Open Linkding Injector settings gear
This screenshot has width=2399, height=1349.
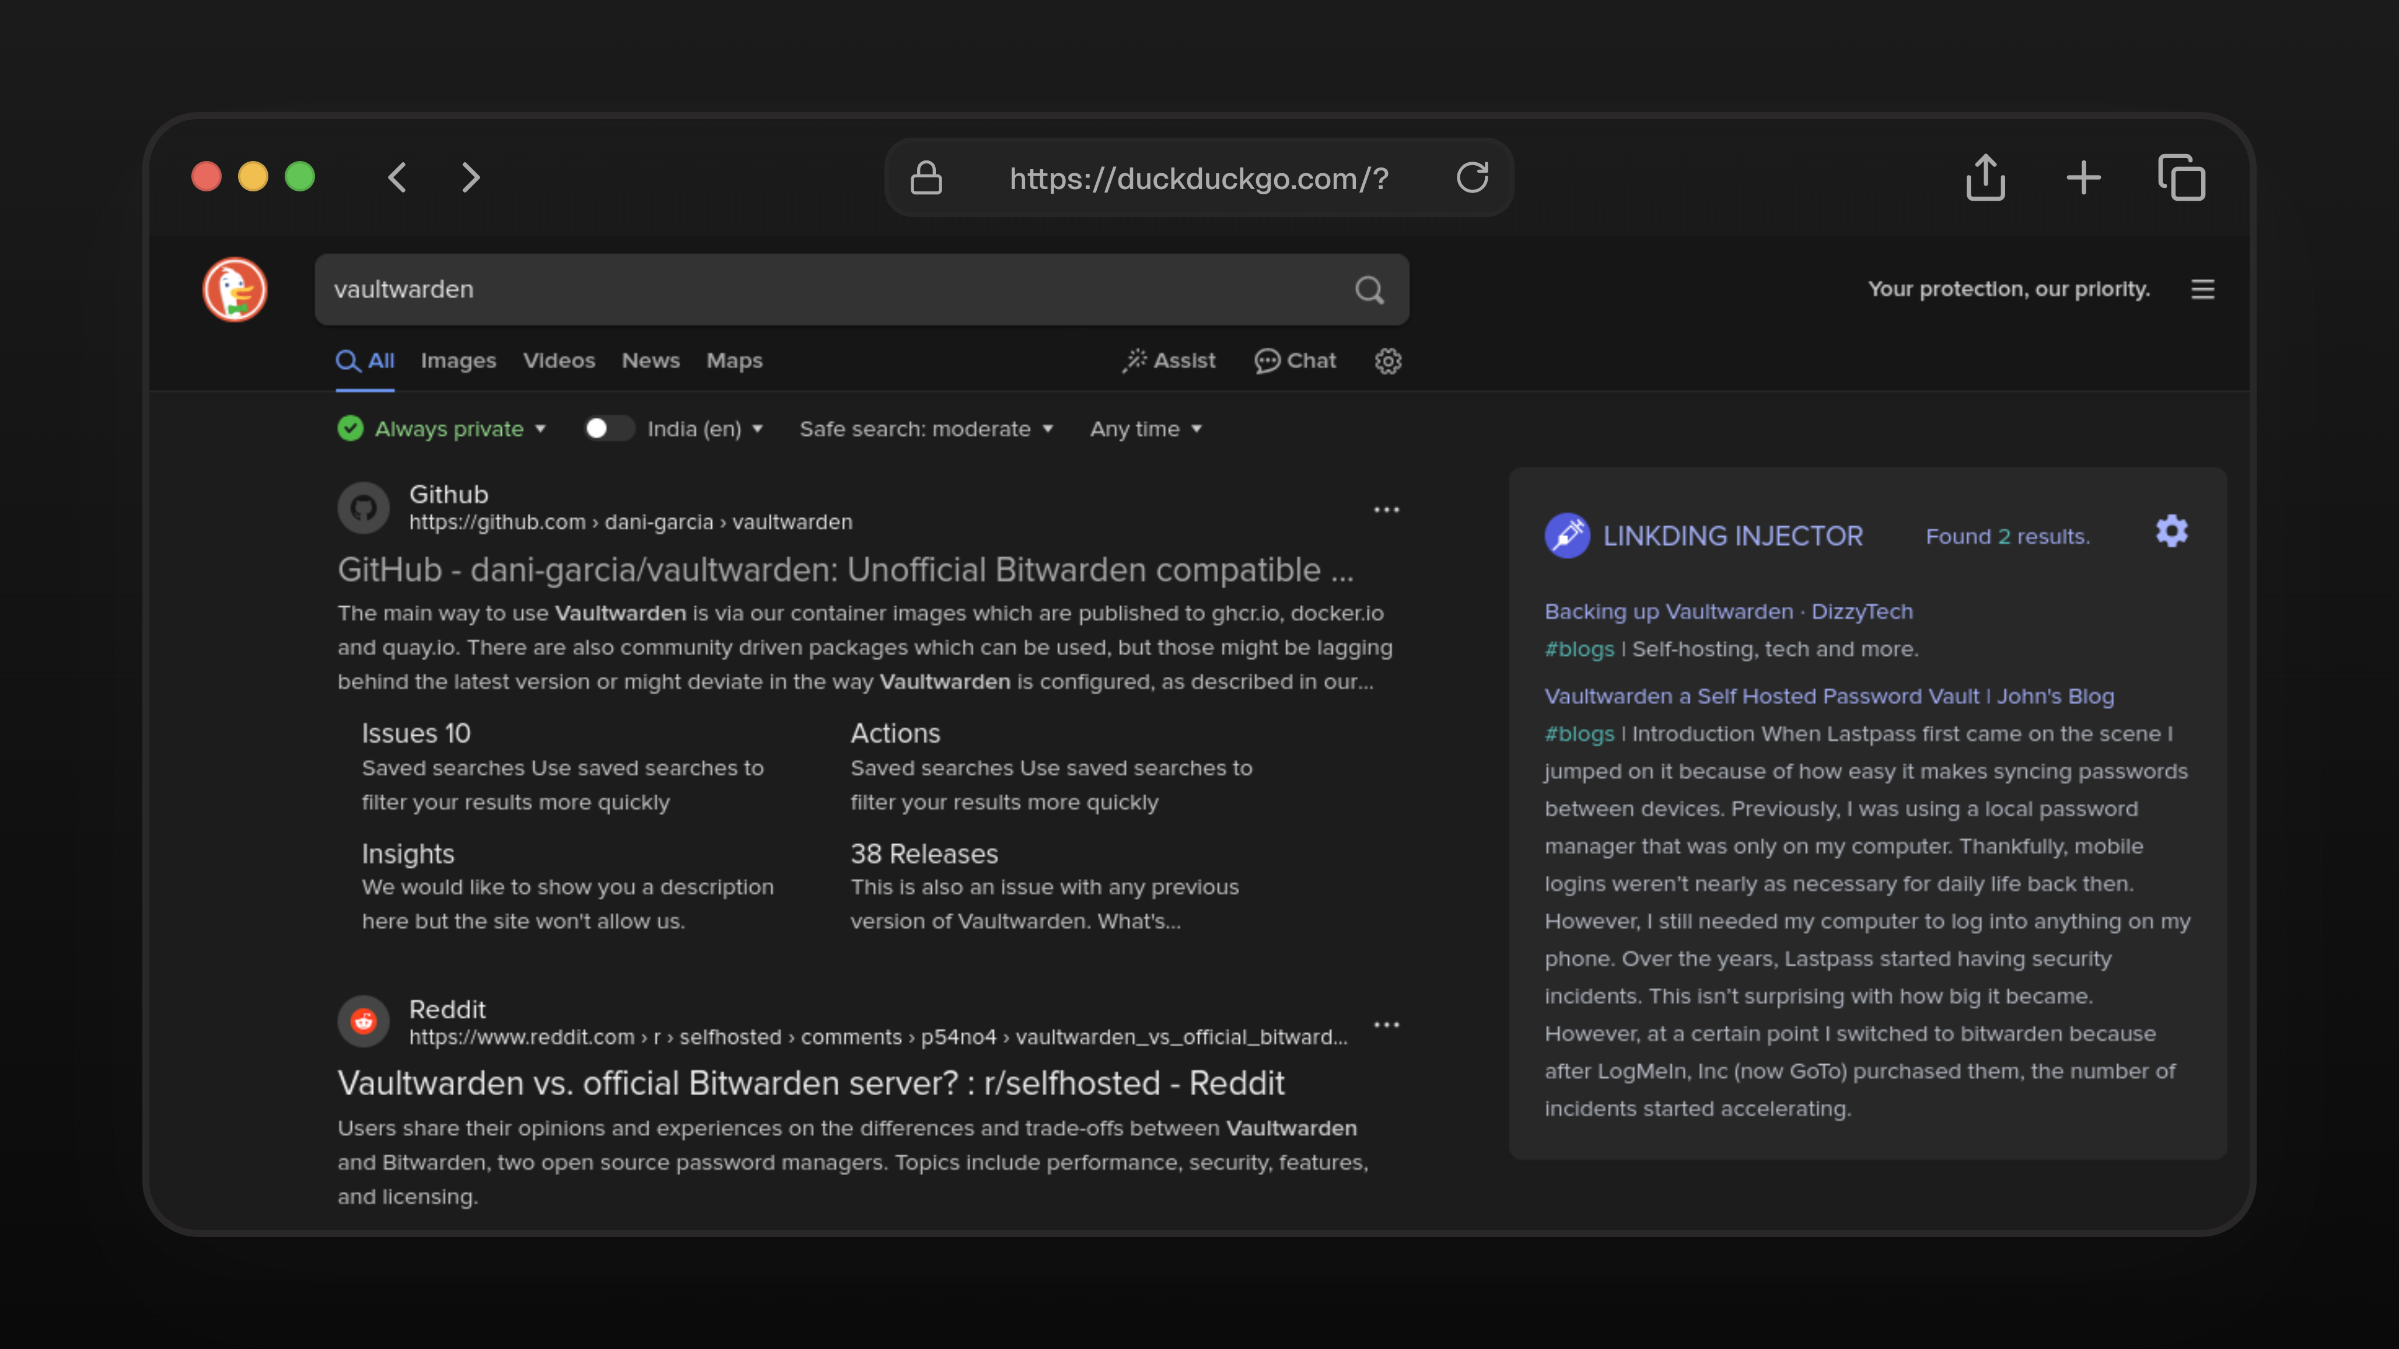[2171, 531]
